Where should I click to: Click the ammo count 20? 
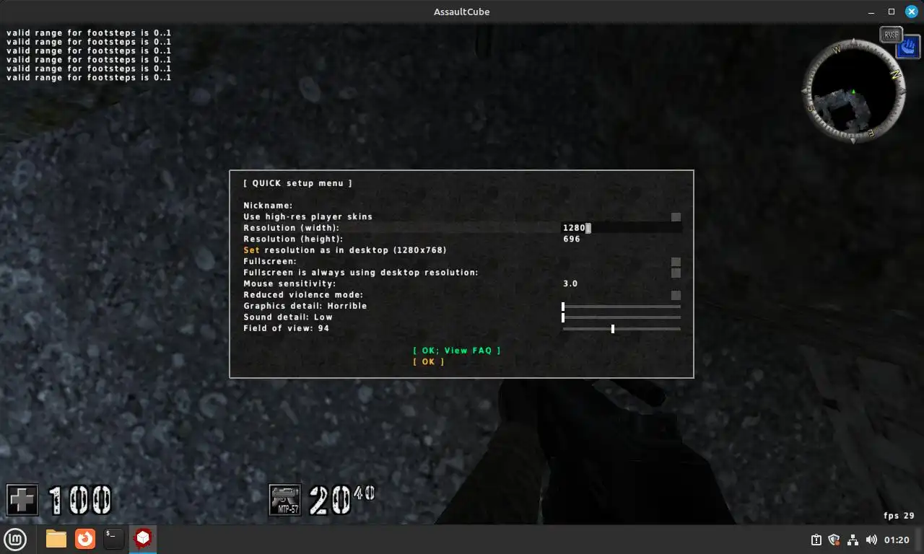(x=331, y=500)
